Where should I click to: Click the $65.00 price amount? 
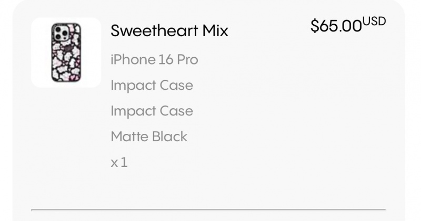(x=336, y=26)
